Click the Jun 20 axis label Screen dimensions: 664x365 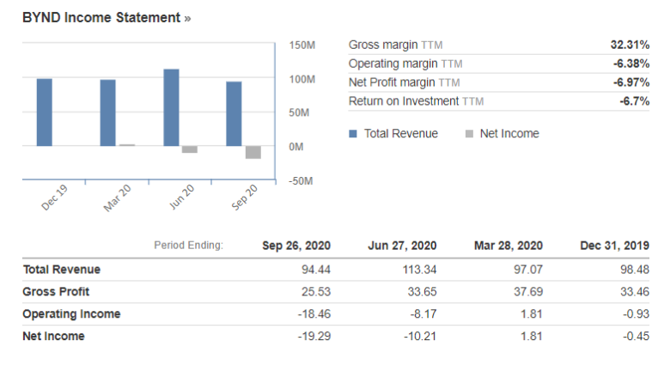point(181,197)
